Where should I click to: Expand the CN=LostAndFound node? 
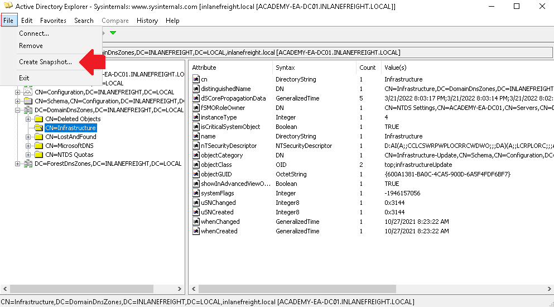(28, 137)
